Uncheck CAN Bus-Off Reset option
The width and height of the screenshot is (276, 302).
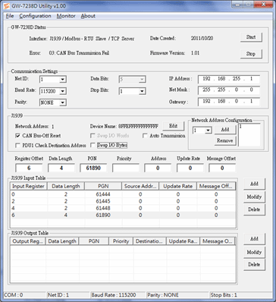click(x=17, y=136)
